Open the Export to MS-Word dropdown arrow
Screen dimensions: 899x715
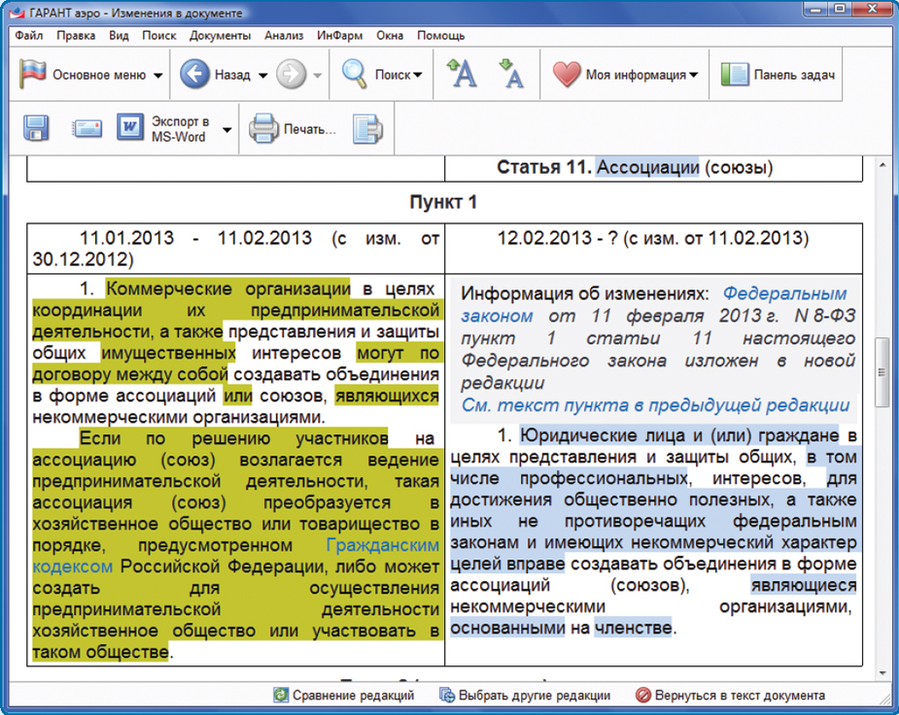click(226, 129)
